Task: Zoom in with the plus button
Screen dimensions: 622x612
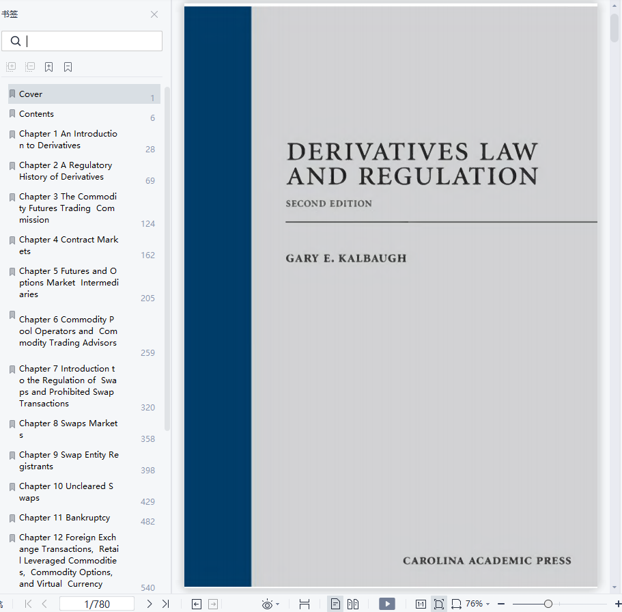Action: click(x=618, y=604)
